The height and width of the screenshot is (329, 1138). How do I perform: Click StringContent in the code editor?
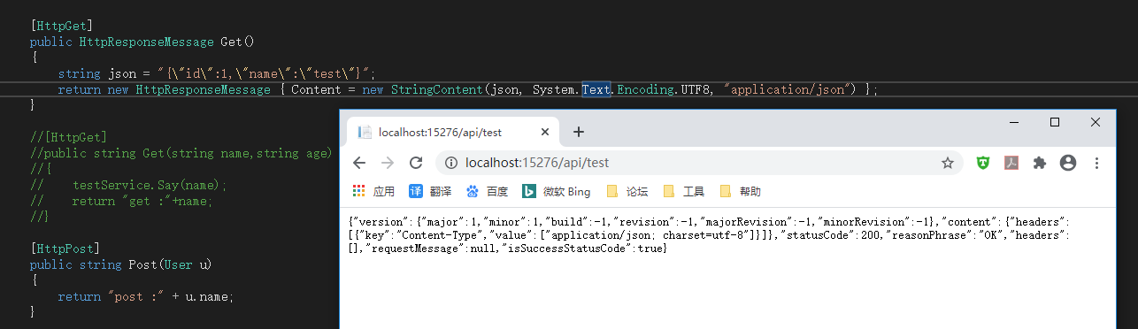[x=437, y=89]
